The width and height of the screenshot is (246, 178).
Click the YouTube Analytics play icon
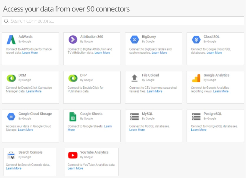tap(73, 155)
